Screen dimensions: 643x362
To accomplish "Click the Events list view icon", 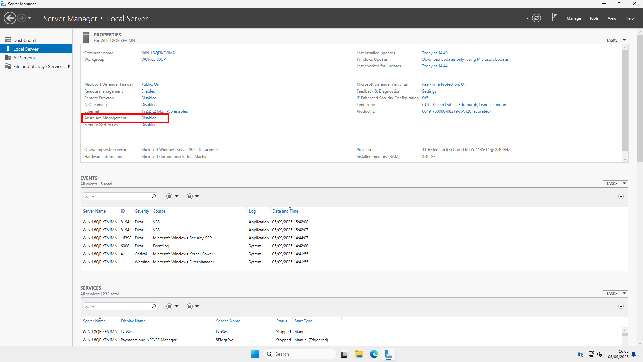I will click(169, 196).
